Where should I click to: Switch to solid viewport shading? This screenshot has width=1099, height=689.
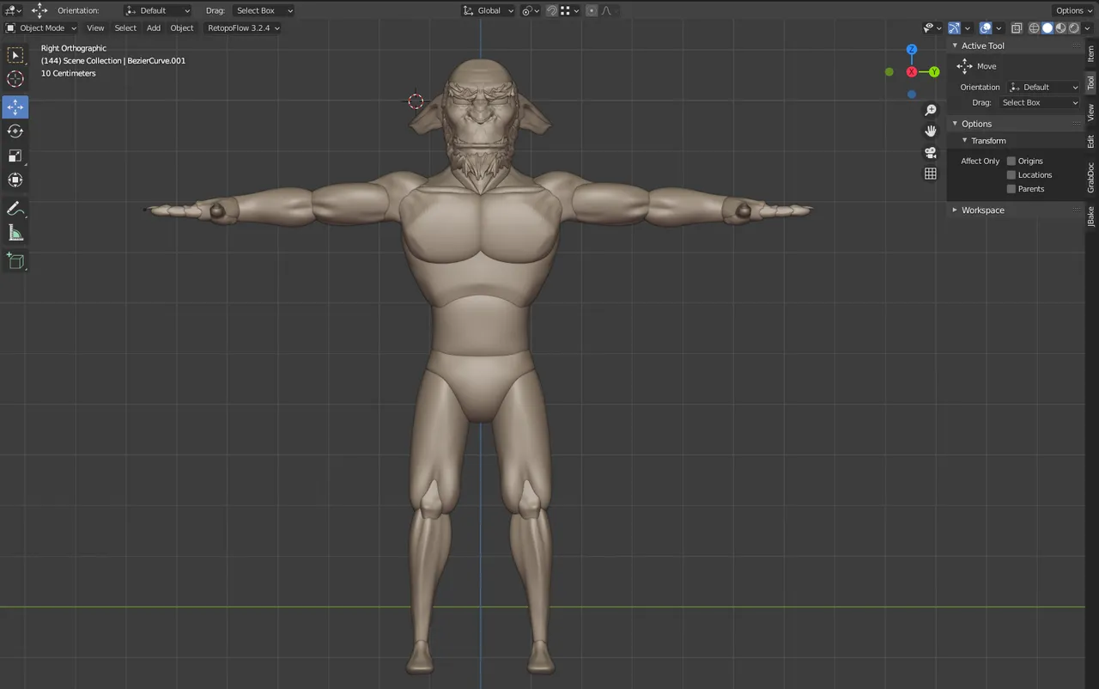(x=1047, y=28)
